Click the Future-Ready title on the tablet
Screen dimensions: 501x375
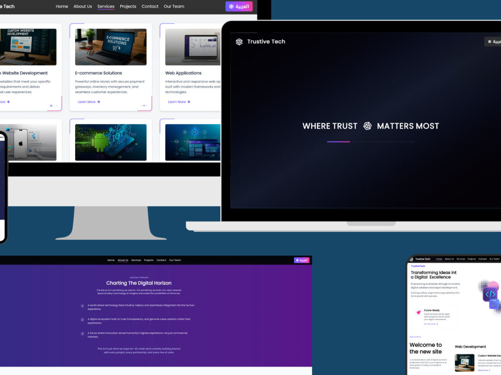tap(432, 310)
